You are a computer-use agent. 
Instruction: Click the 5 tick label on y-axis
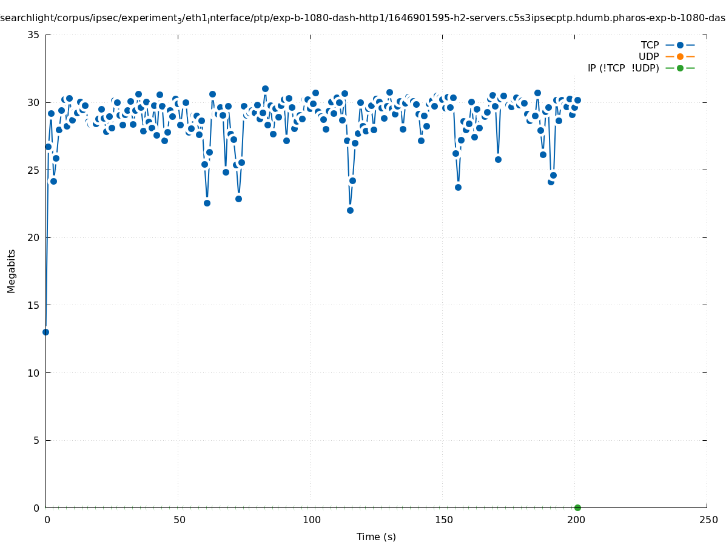coord(36,440)
